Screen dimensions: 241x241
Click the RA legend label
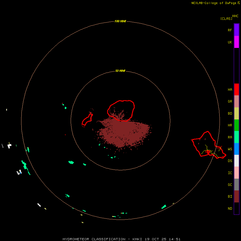tap(230, 137)
